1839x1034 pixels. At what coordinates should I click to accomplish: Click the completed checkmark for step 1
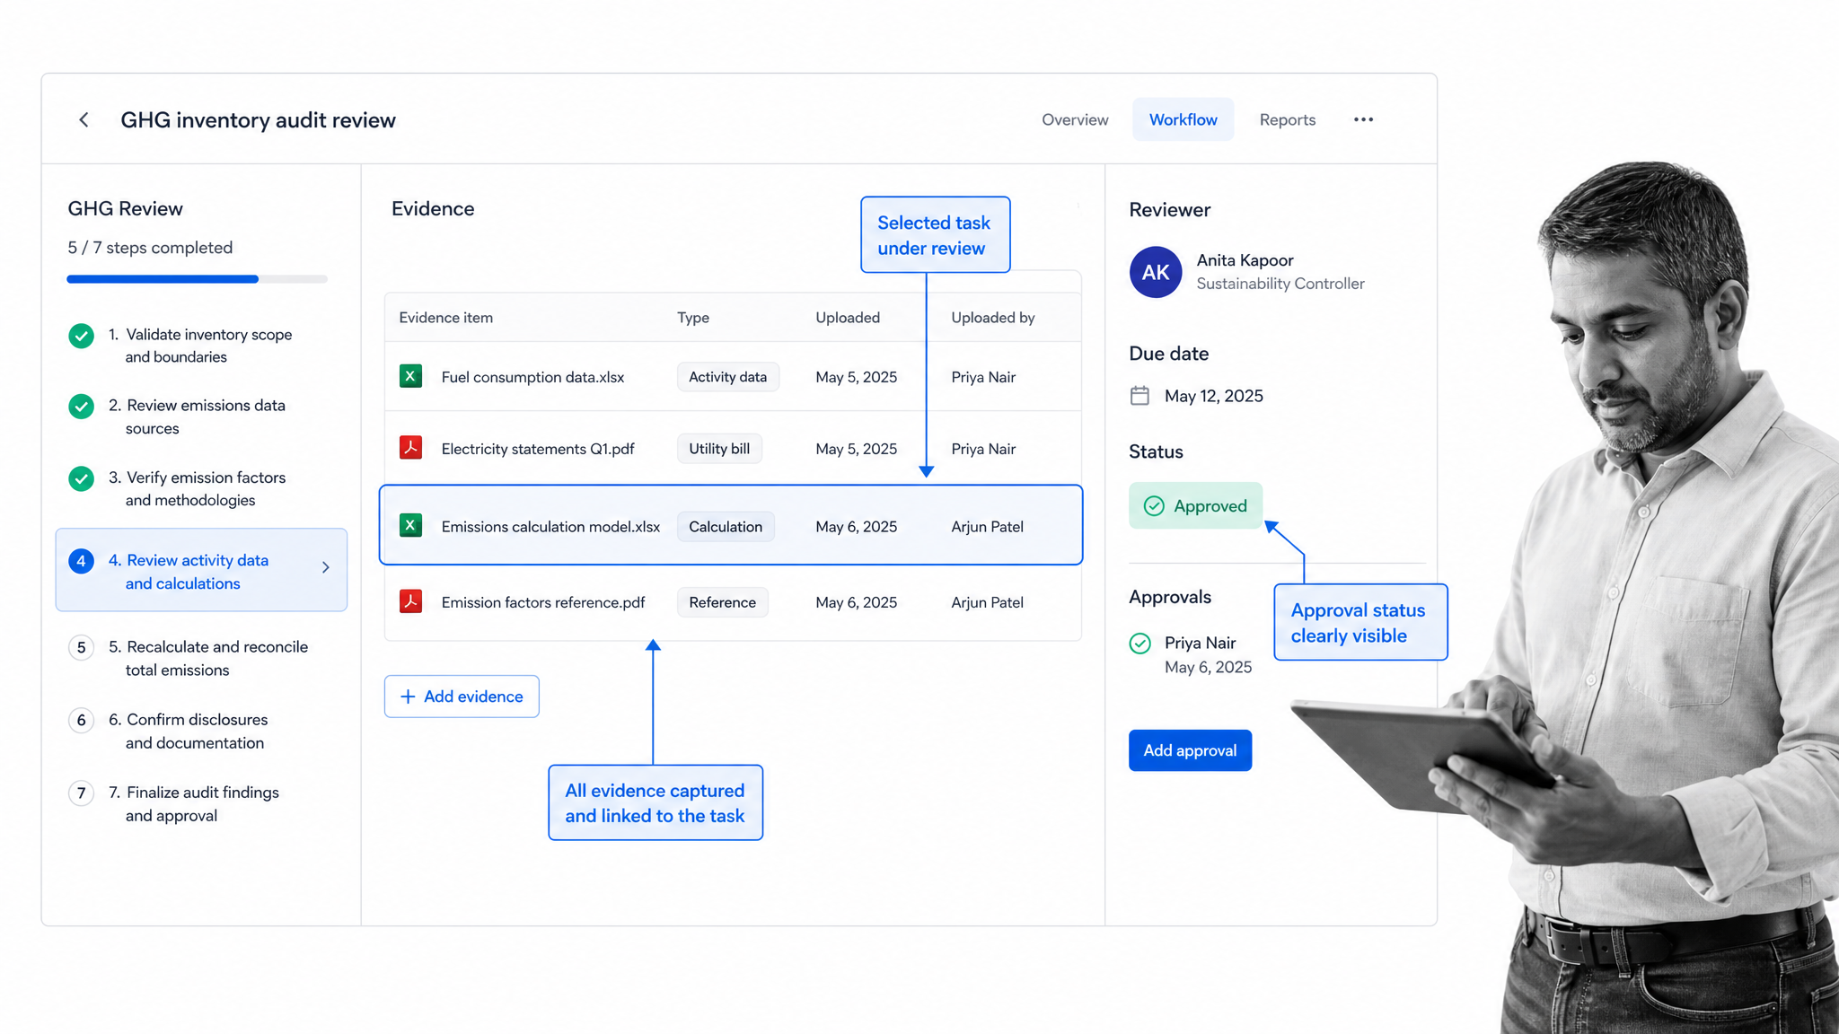pyautogui.click(x=81, y=336)
